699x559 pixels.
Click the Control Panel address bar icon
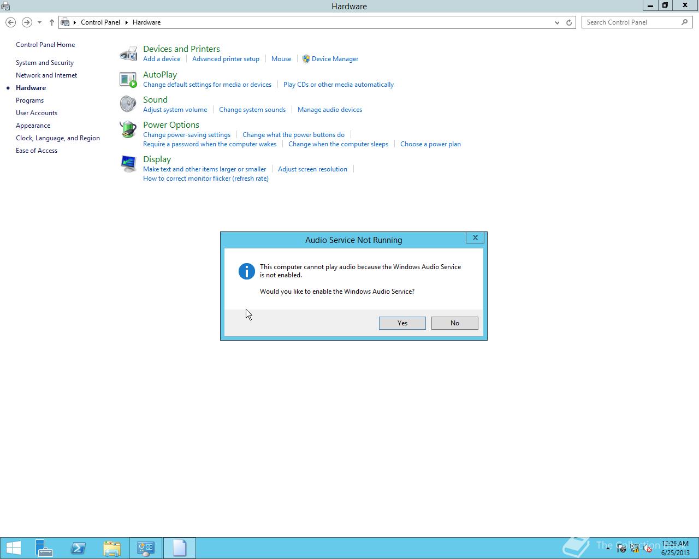pyautogui.click(x=66, y=22)
